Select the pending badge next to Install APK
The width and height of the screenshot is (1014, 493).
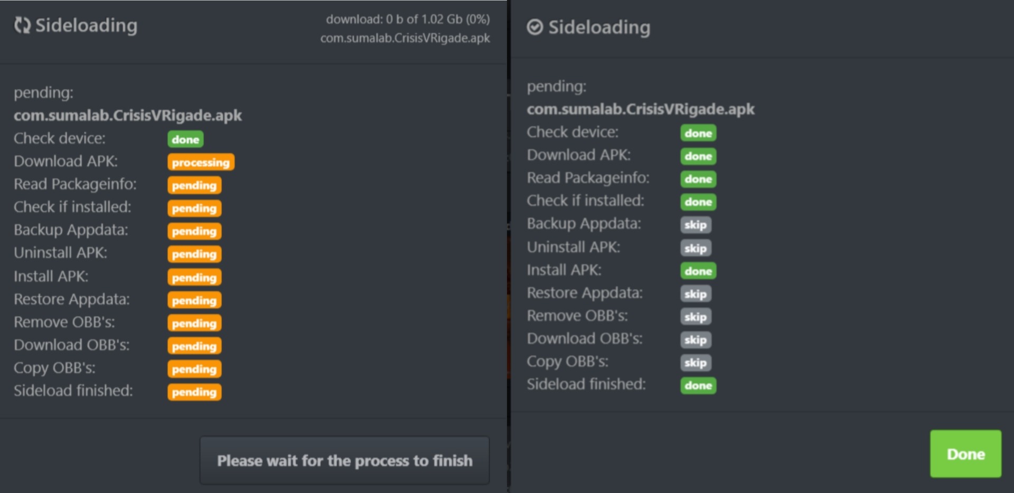(194, 277)
